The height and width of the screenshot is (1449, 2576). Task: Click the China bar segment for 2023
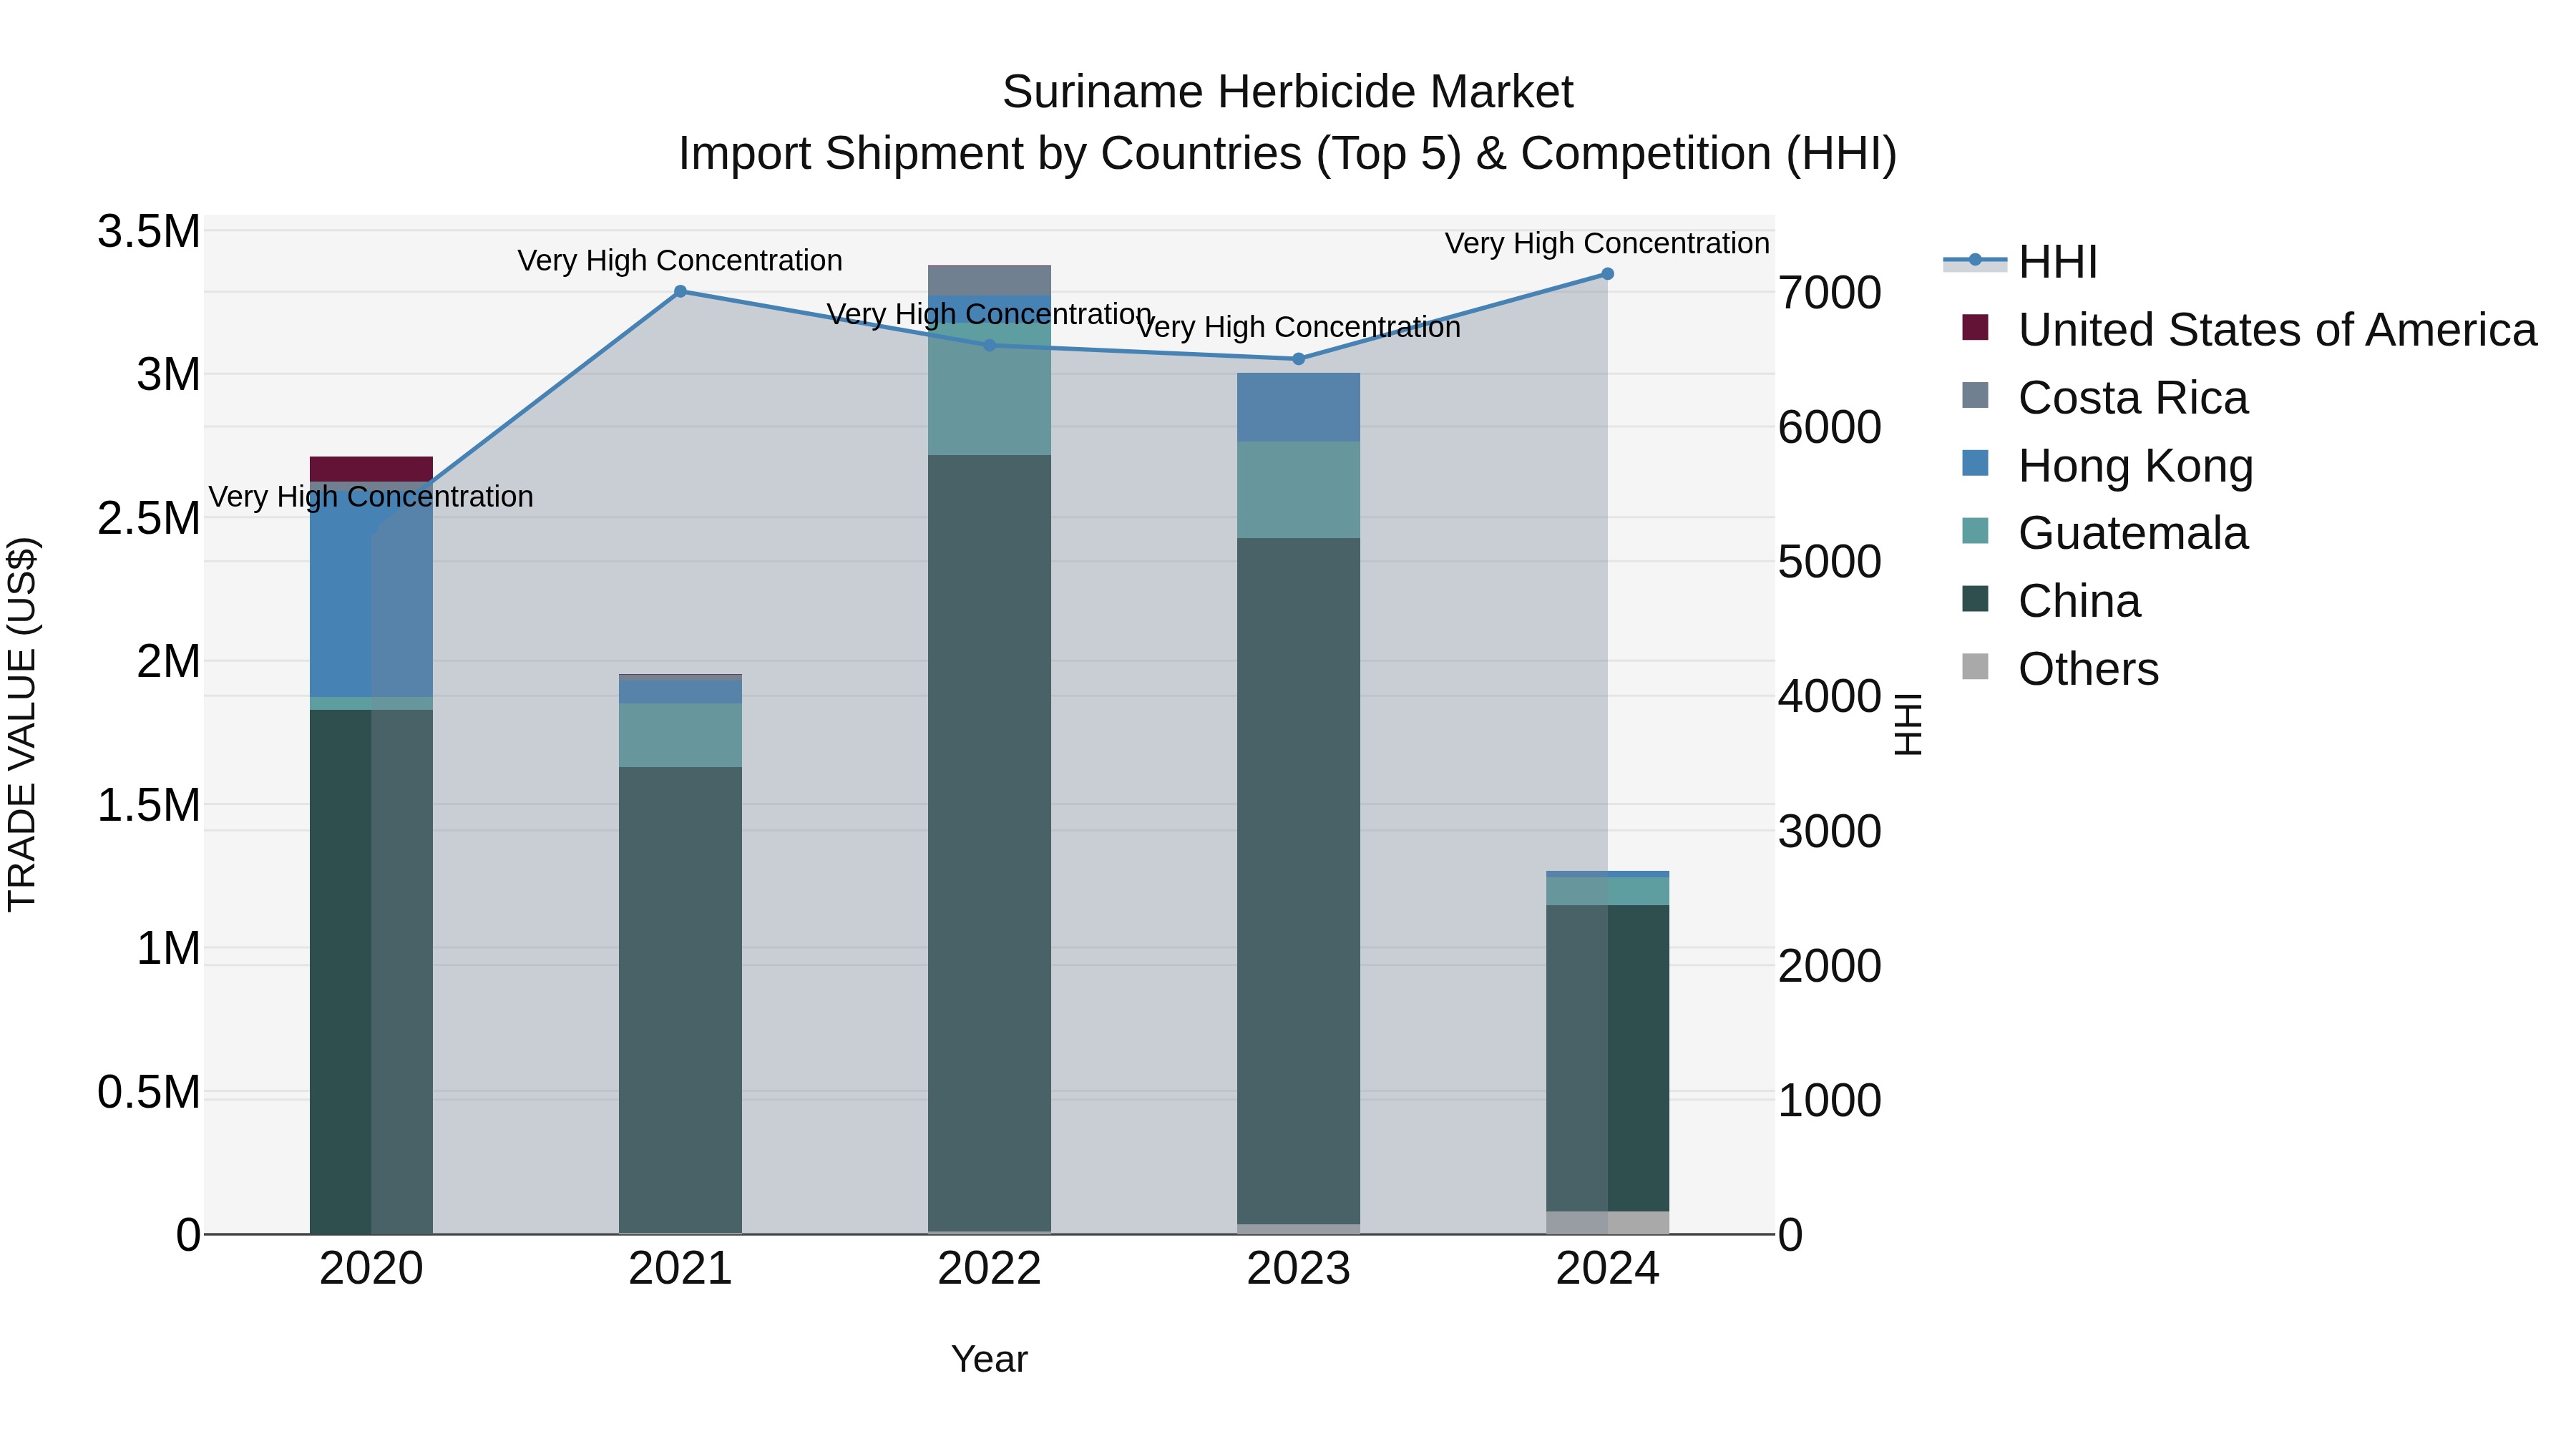(x=1299, y=881)
